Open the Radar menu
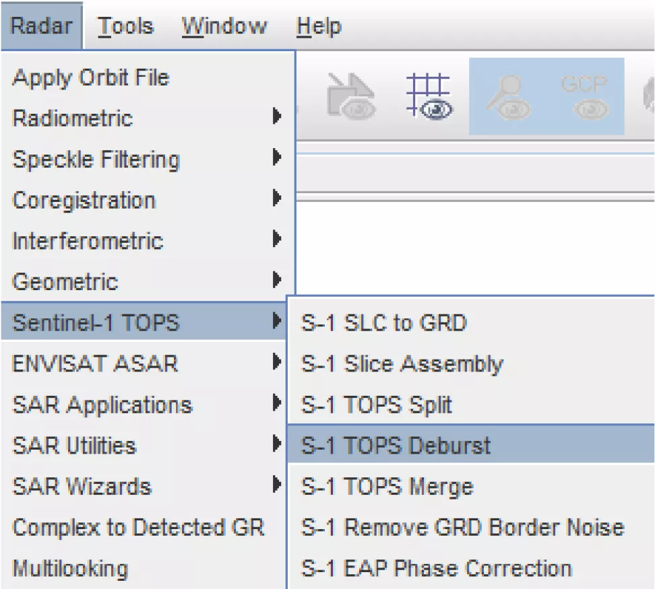The image size is (655, 589). click(41, 26)
